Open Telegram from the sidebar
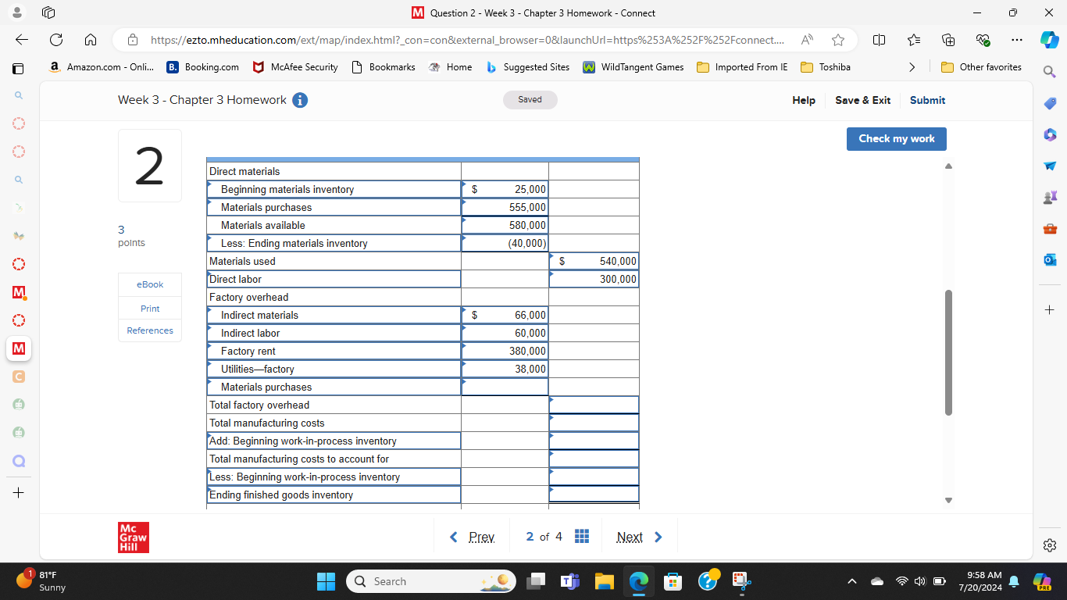 pos(1049,166)
